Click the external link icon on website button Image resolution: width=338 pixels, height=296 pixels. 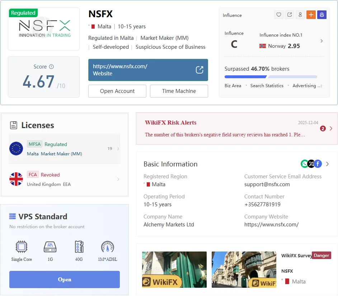click(199, 70)
